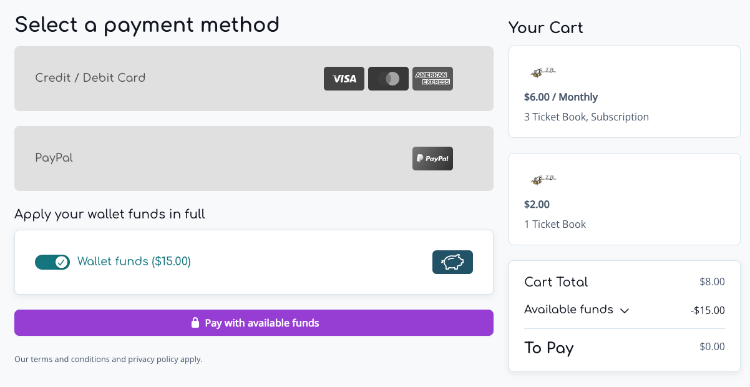Open the 3 Ticket Book subscription cart item
Screen dimensions: 750x387
coord(625,92)
